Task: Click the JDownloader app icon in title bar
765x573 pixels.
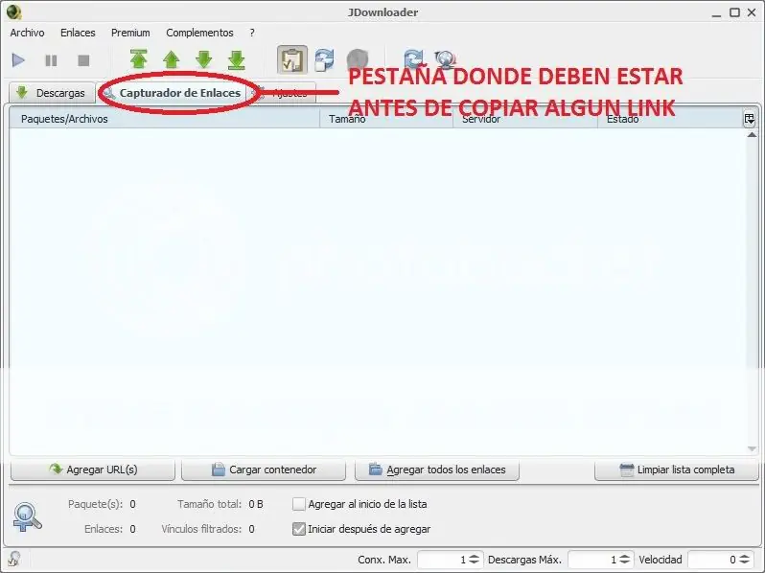Action: [13, 11]
